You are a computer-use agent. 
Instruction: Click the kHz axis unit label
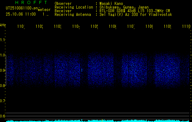point(3,25)
